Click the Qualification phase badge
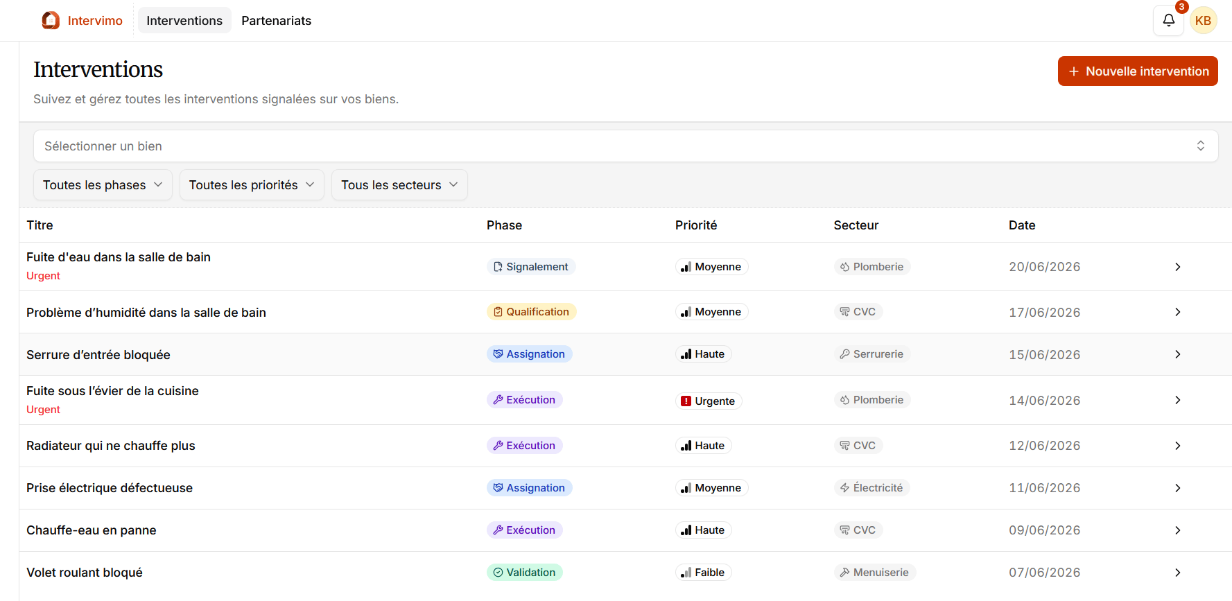Screen dimensions: 1232x601 (x=531, y=312)
